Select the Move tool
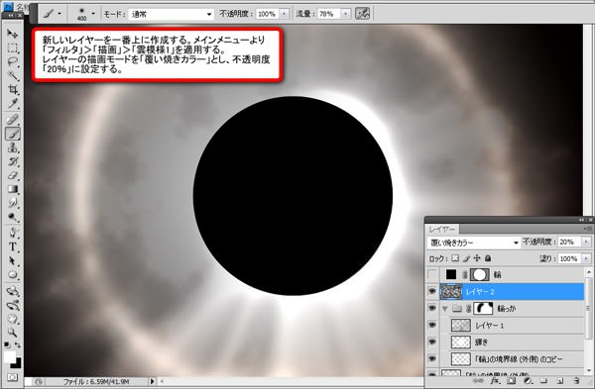Viewport: 595px width, 389px height. [x=13, y=34]
